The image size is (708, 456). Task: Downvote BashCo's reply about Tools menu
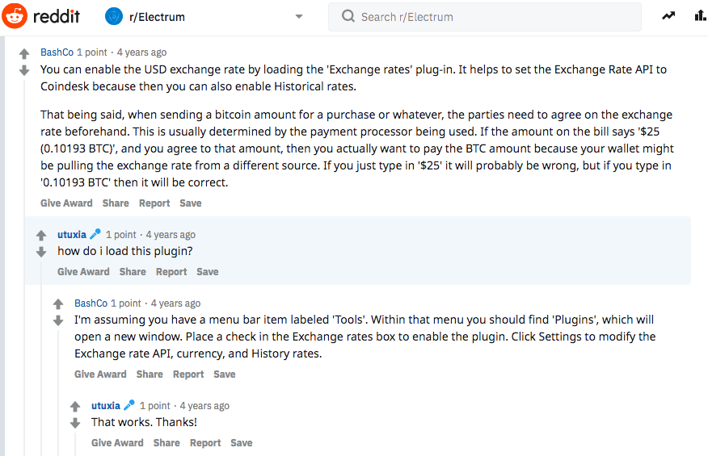58,320
